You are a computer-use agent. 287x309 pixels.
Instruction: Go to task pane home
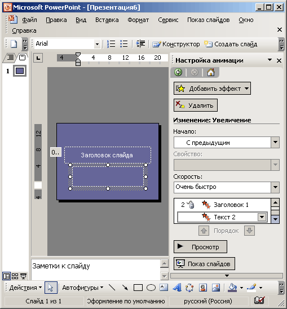pyautogui.click(x=211, y=72)
